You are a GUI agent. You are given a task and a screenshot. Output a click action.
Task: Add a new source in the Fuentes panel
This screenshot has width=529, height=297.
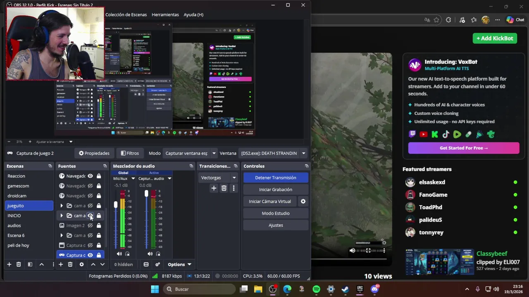(61, 264)
